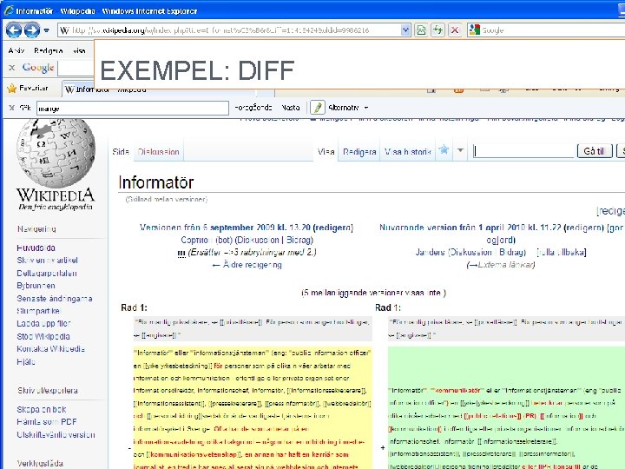Click the red Stop loading icon
Screen dimensions: 625x469
click(454, 30)
